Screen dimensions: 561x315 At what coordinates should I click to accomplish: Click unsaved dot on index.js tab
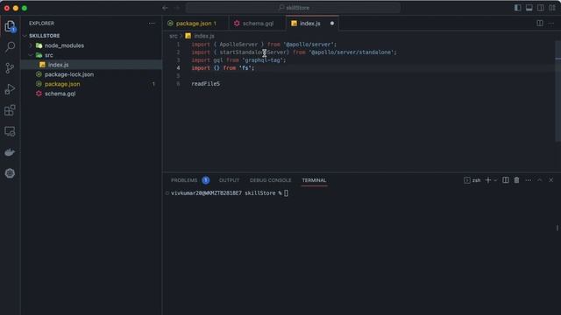click(x=332, y=24)
